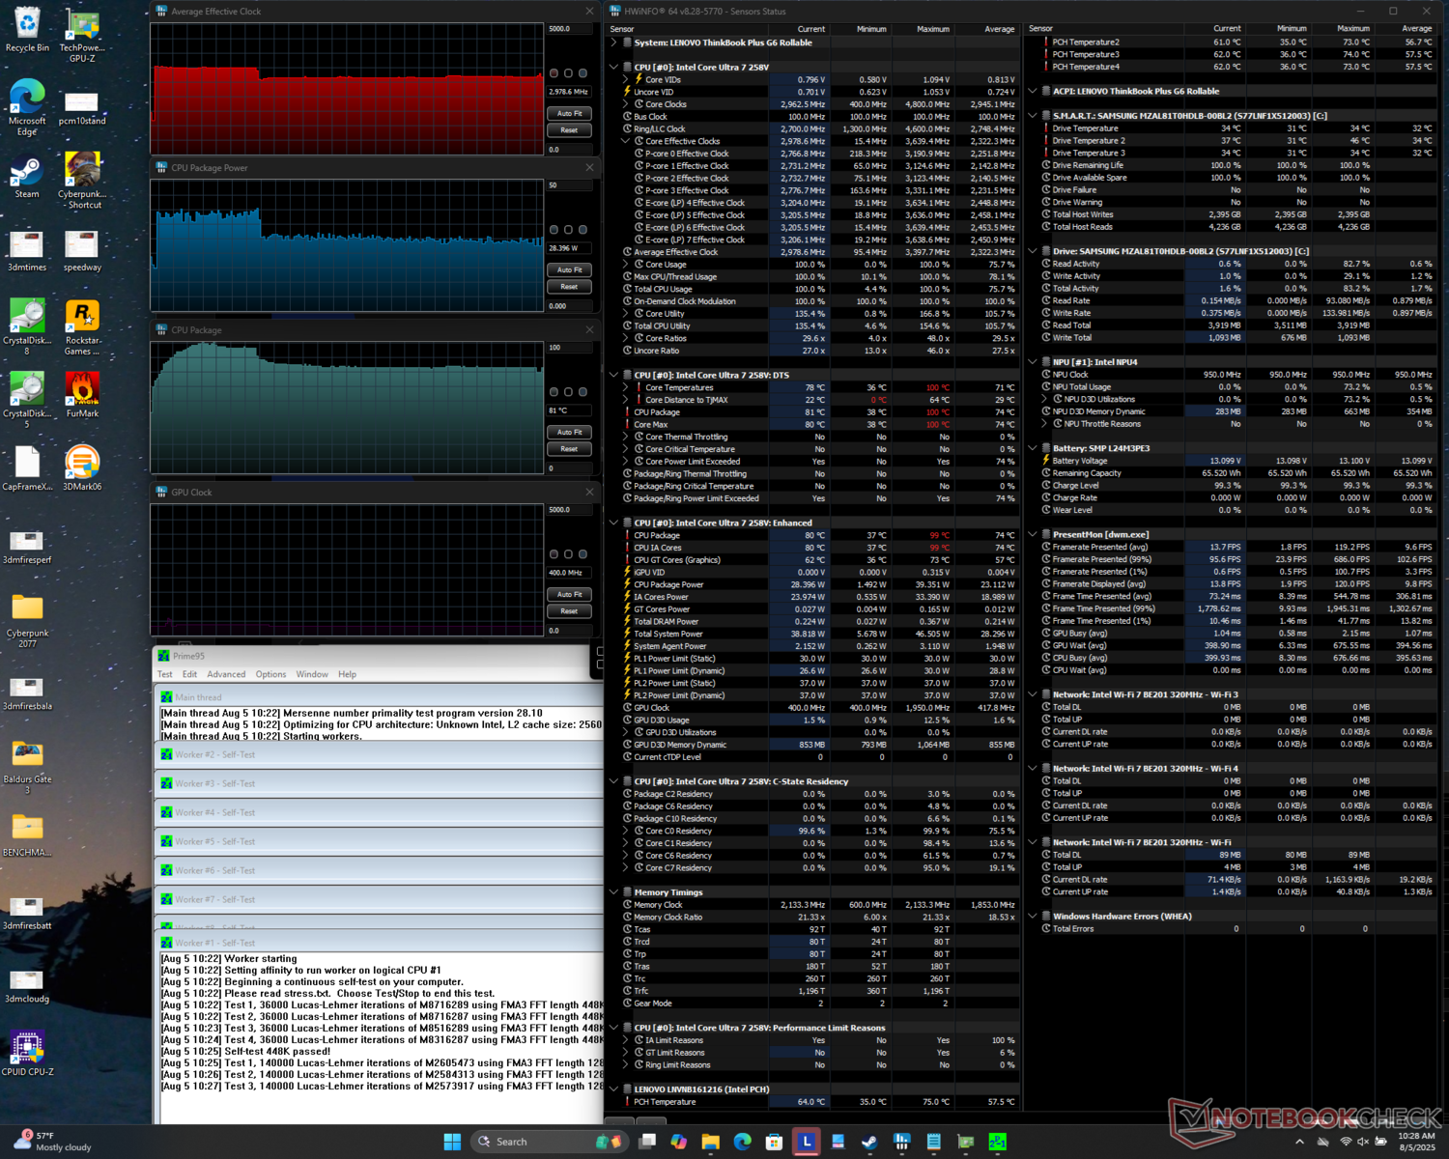Select the FurMark desktop icon
Viewport: 1449px width, 1159px height.
(82, 396)
